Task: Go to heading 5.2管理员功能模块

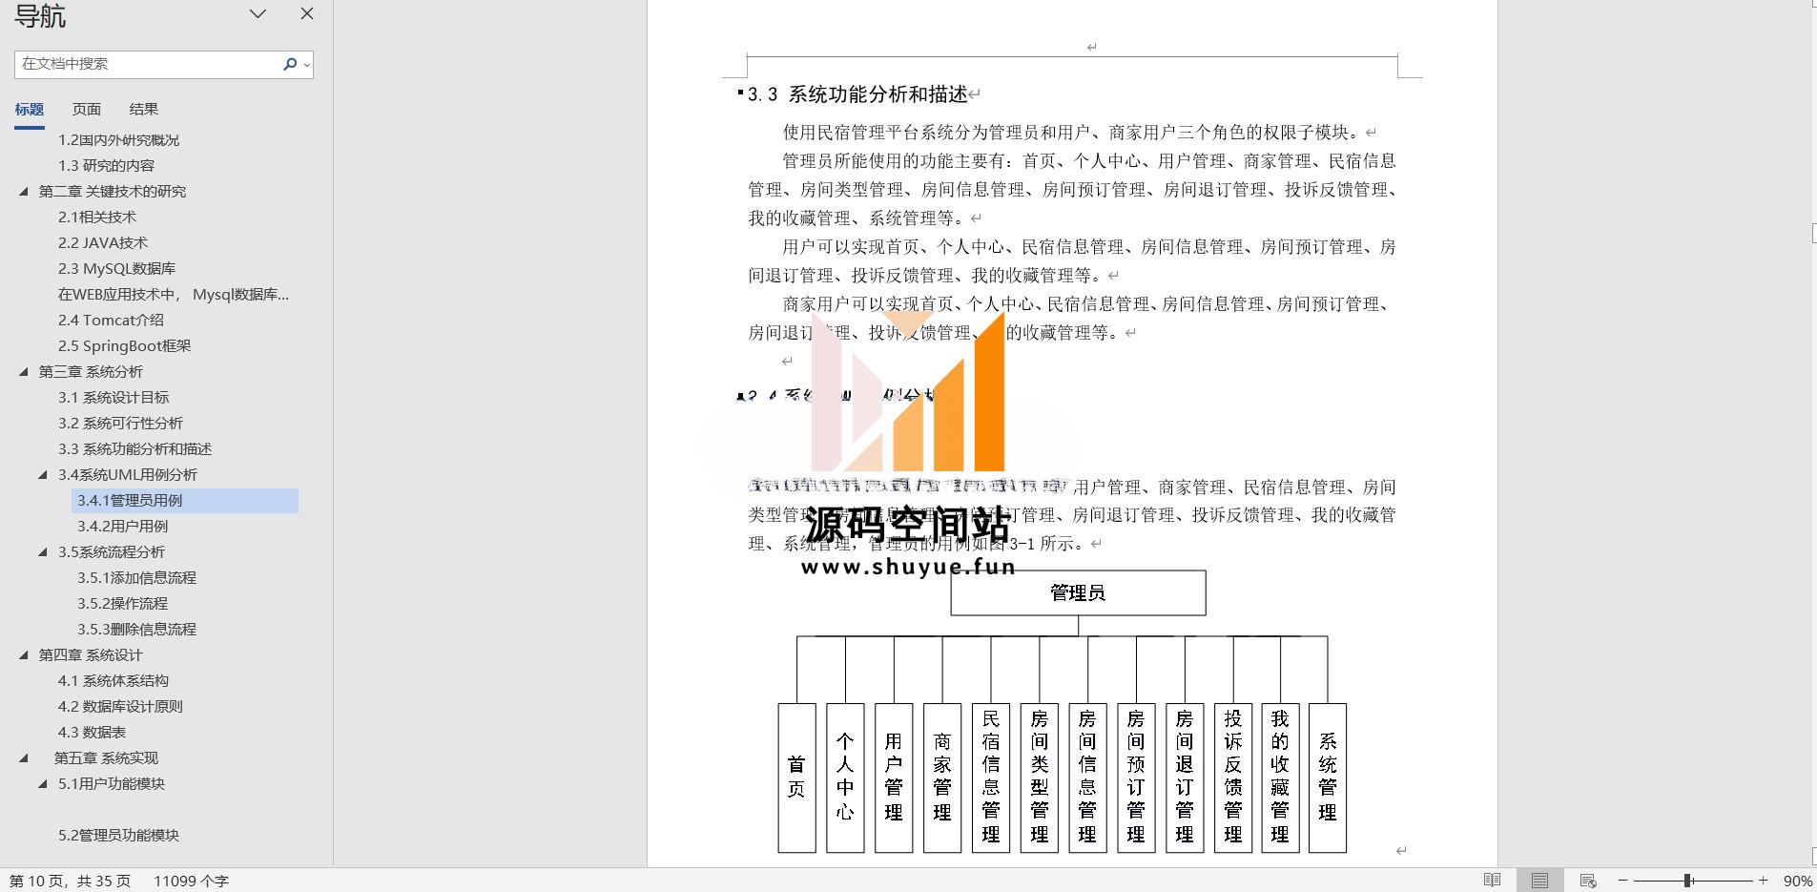Action: coord(118,835)
